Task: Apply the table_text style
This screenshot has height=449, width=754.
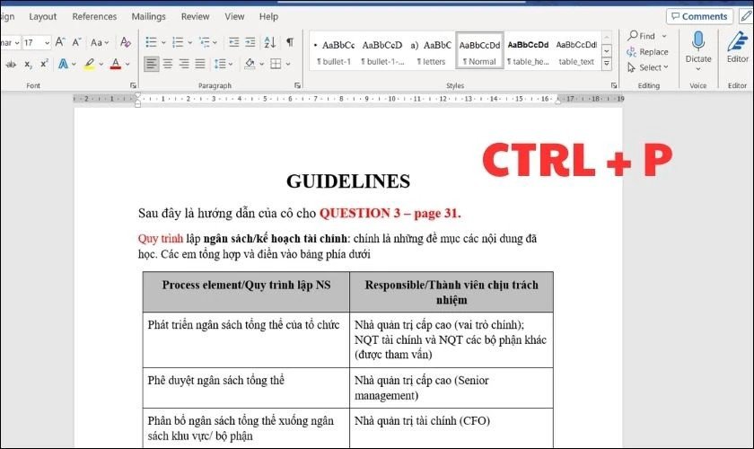Action: coord(576,52)
